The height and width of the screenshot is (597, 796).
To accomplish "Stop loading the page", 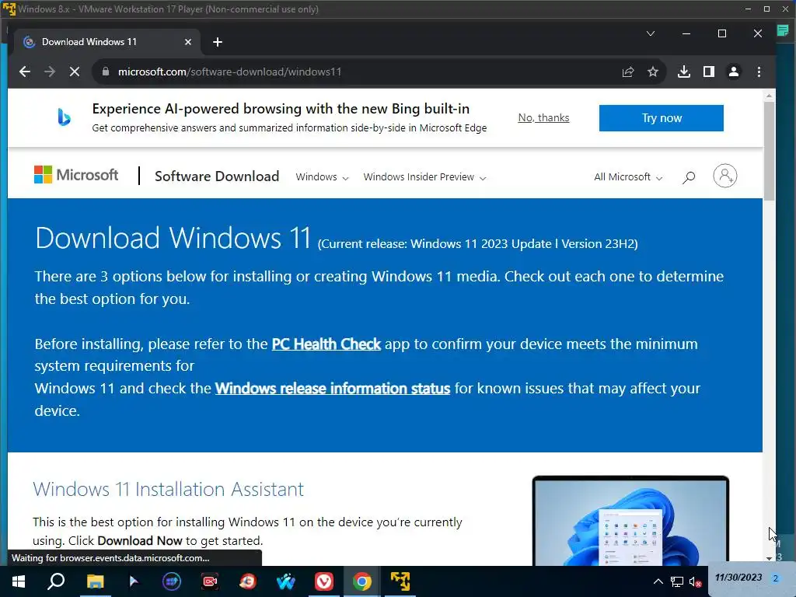I will click(74, 72).
